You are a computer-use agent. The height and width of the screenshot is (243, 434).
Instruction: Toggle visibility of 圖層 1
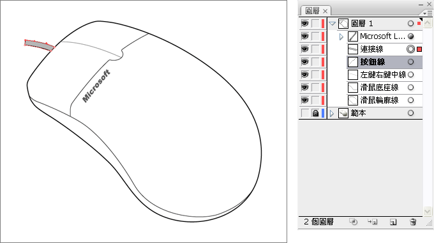[x=304, y=23]
